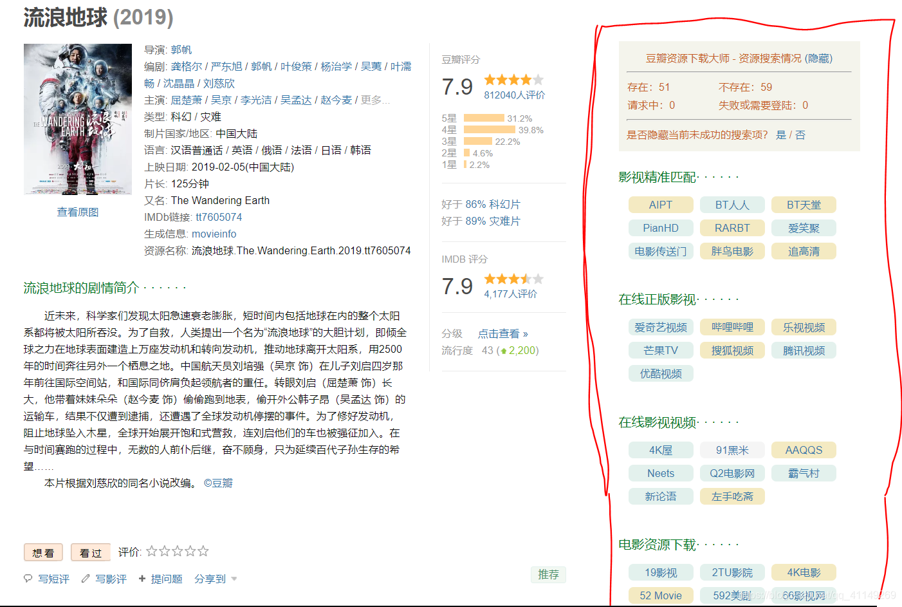Expand the 分享到 dropdown arrow
The width and height of the screenshot is (902, 607).
[x=234, y=579]
